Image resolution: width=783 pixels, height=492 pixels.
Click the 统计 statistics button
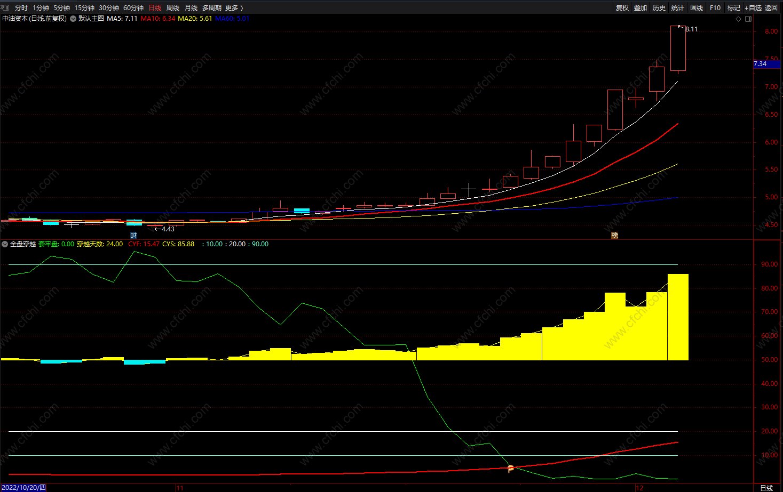pos(678,8)
